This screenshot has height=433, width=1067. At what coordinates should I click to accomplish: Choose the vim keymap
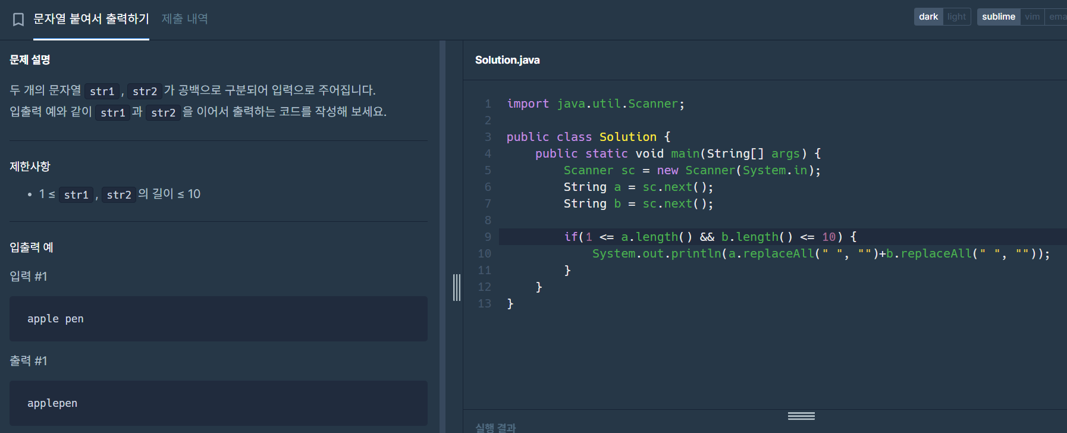coord(1033,17)
